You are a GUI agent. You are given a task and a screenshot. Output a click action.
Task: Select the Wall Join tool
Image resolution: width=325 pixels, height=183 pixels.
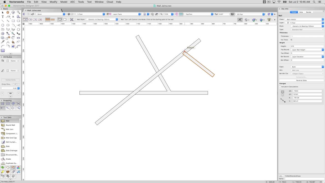10,129
